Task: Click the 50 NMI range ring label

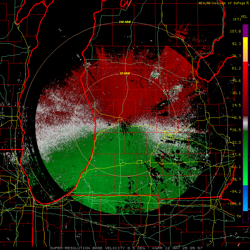Action: coord(125,73)
